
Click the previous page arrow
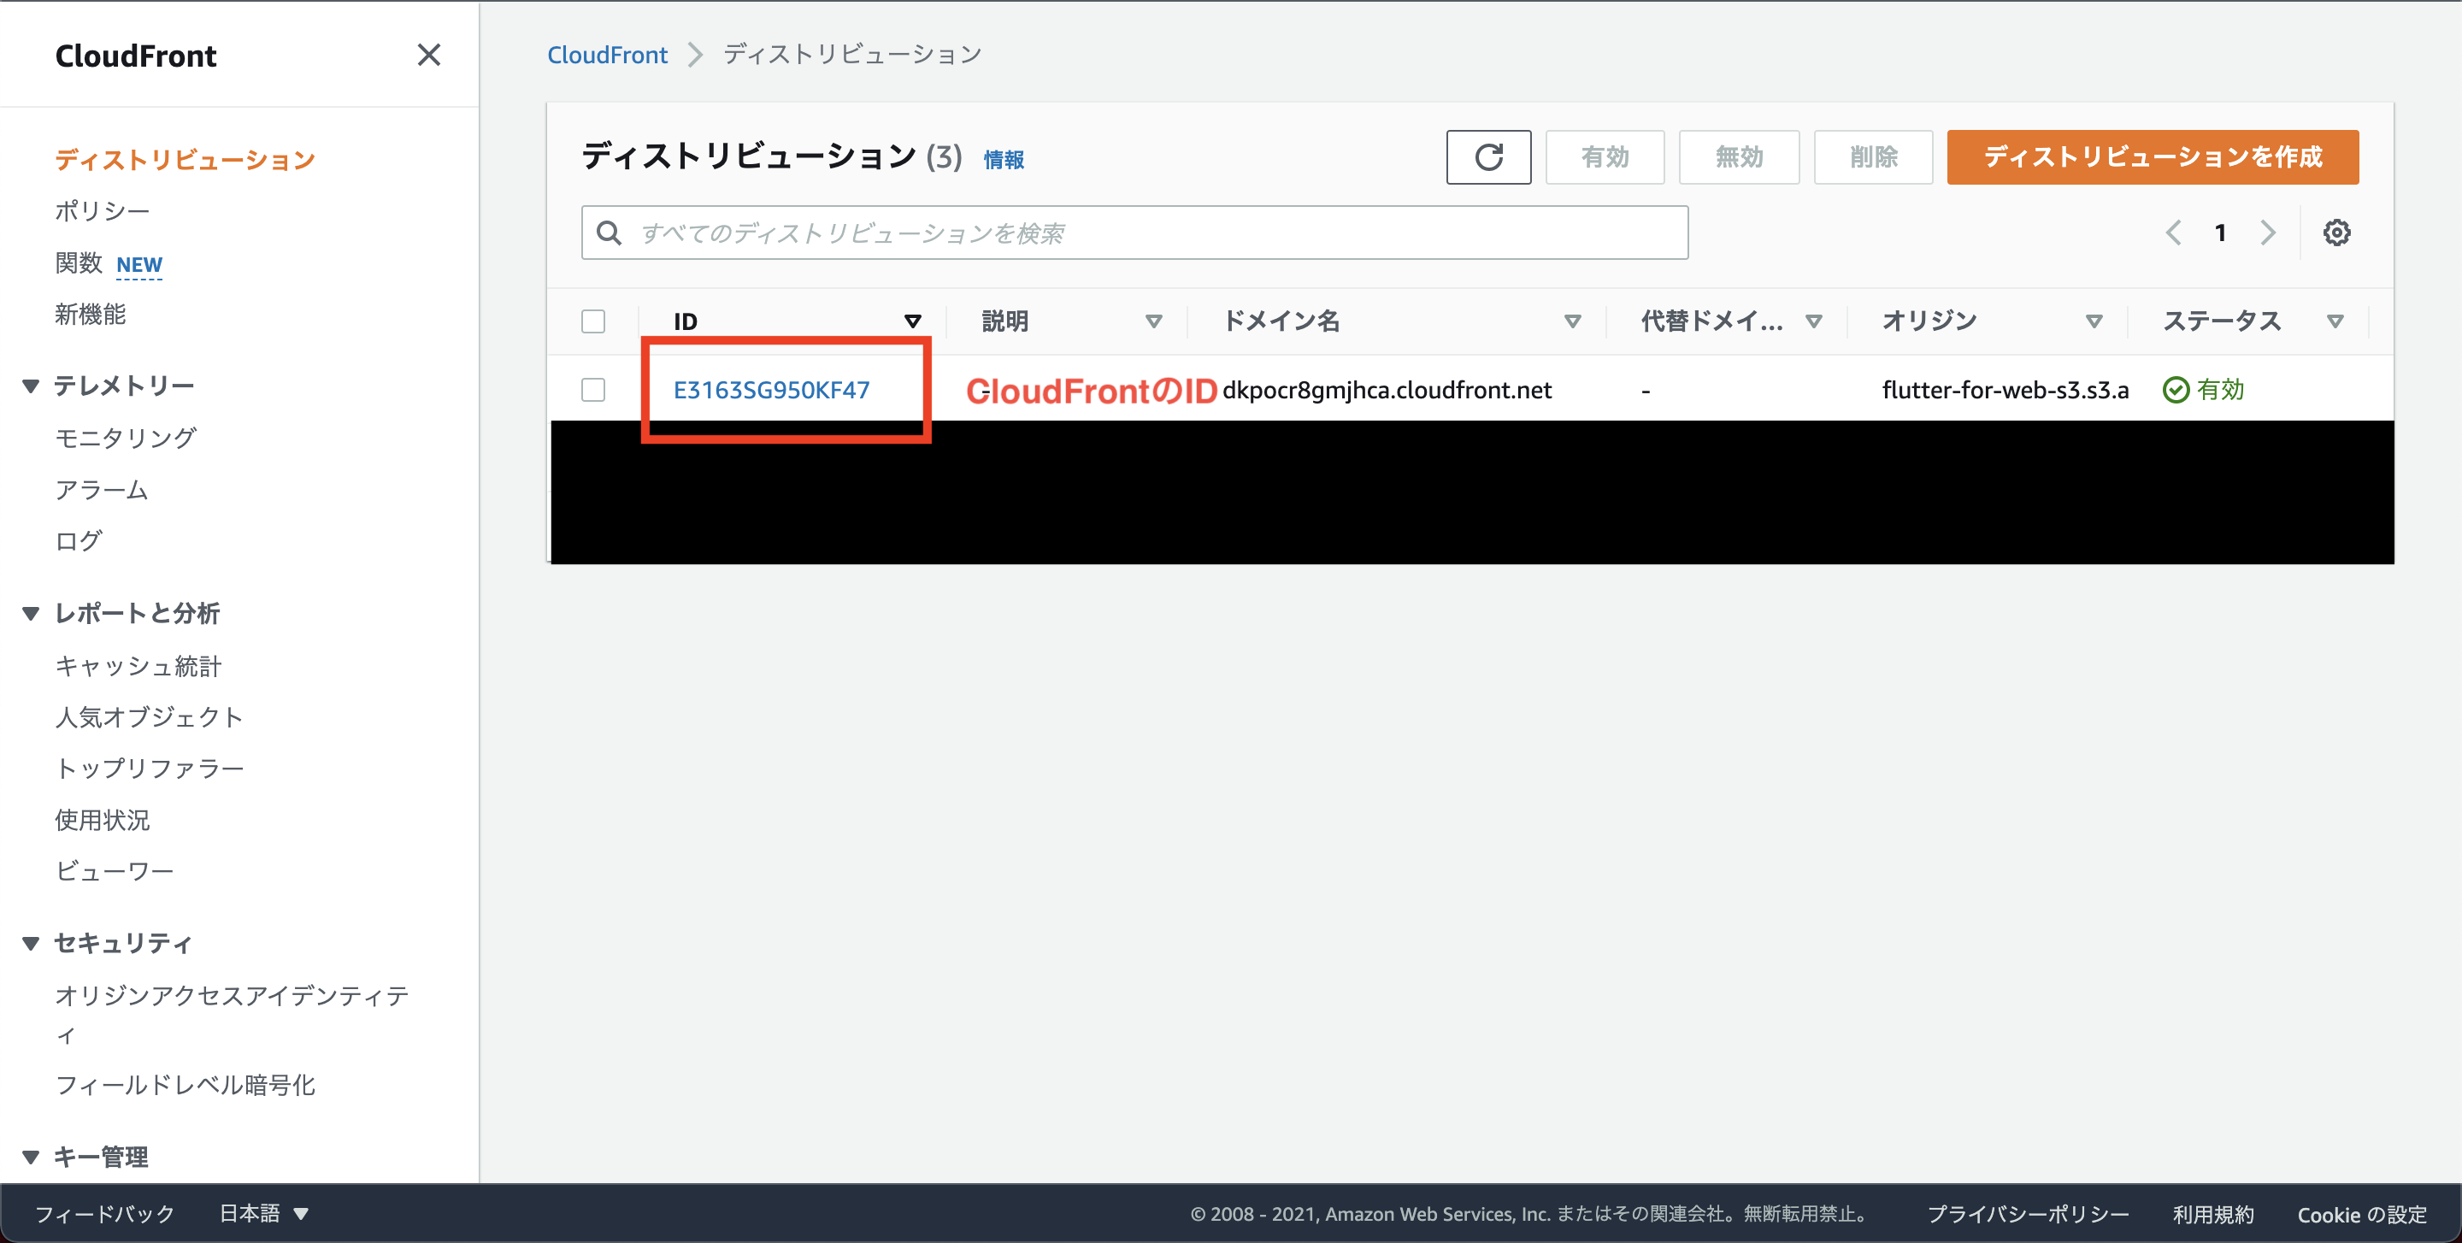[2174, 231]
